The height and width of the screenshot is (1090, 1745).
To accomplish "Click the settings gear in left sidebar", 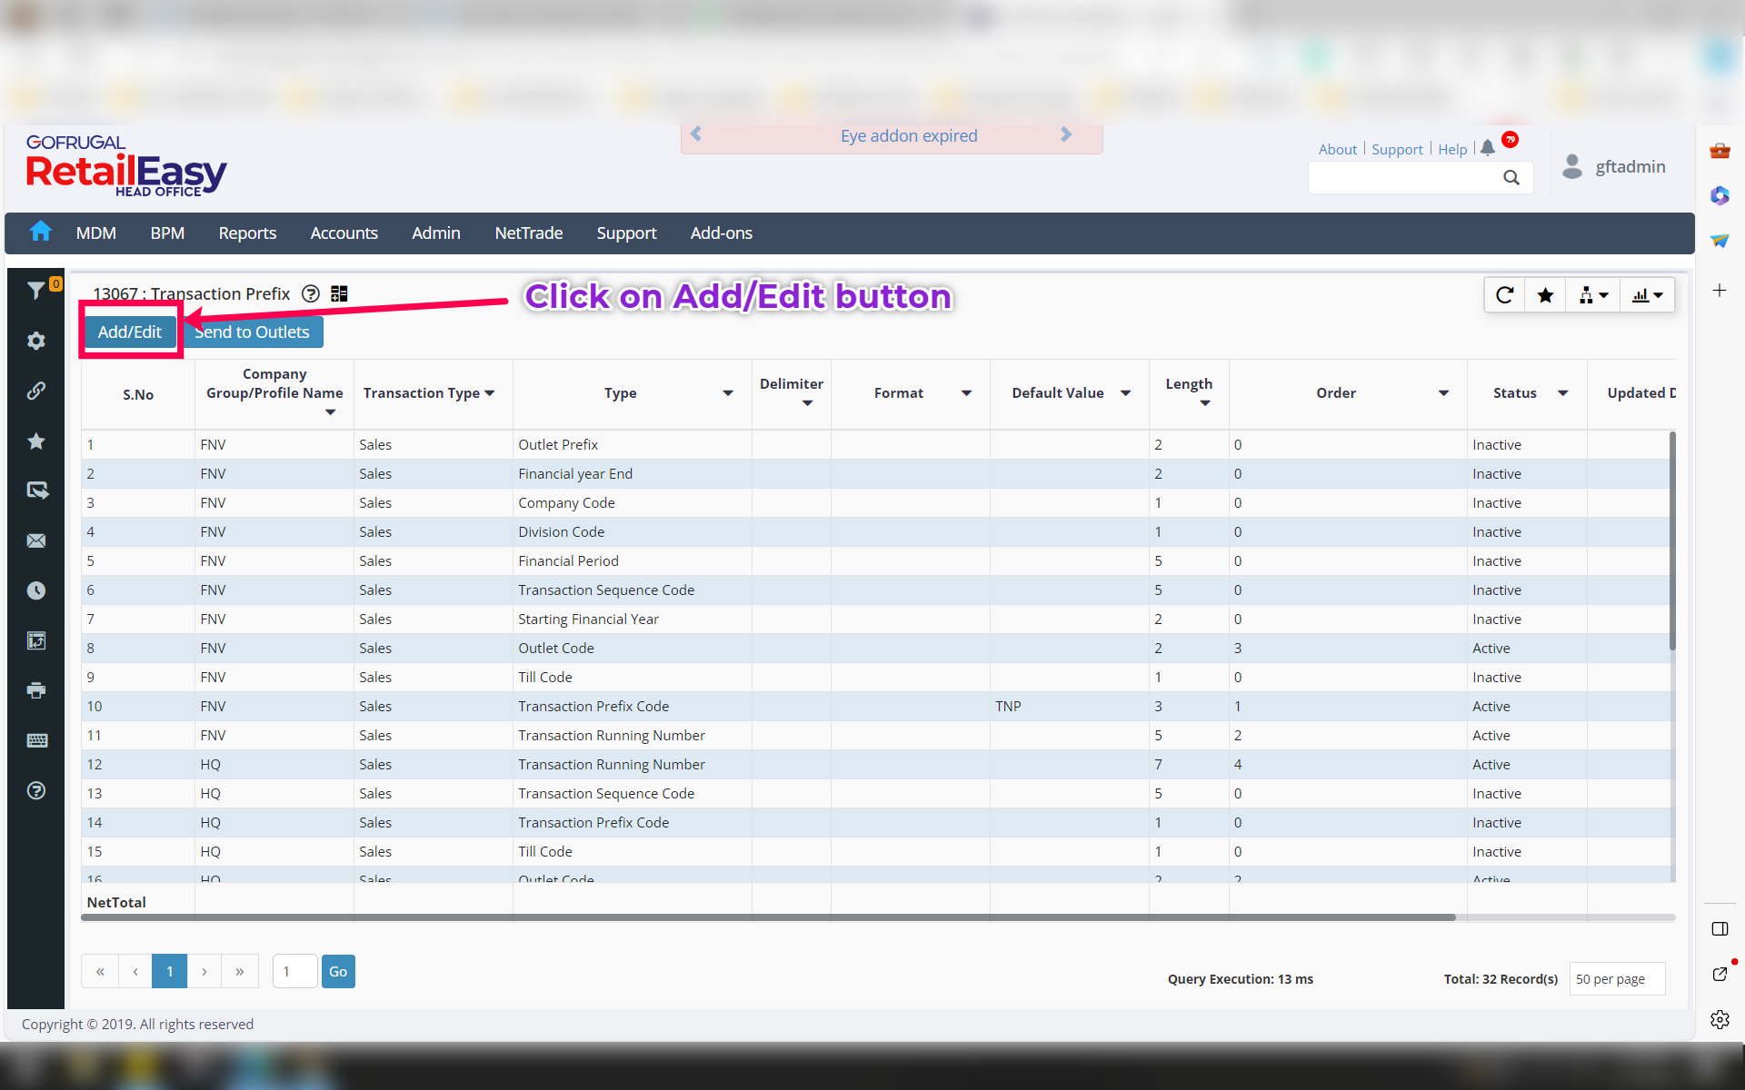I will tap(35, 341).
